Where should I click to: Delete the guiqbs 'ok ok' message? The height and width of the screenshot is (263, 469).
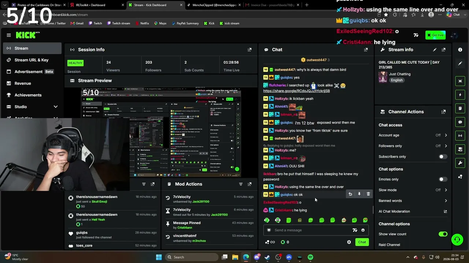pos(368,194)
